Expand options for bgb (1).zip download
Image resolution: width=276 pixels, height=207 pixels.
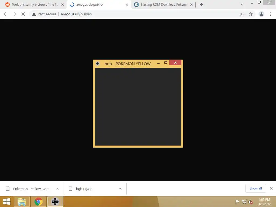120,189
